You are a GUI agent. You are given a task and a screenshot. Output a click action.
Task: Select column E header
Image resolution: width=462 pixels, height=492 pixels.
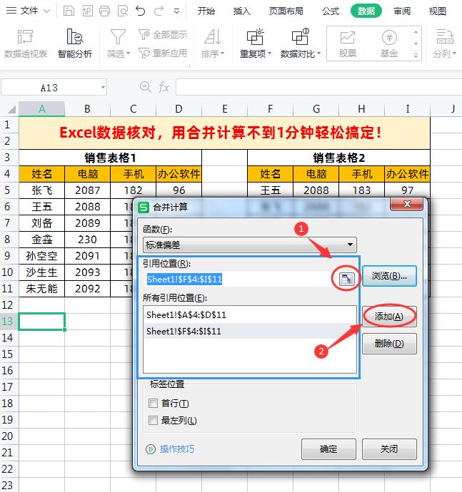(x=224, y=109)
